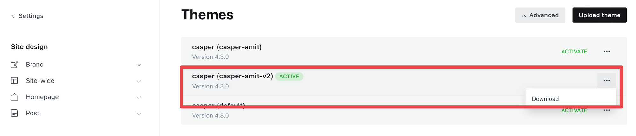The height and width of the screenshot is (136, 636).
Task: Click the back arrow beside Settings
Action: 13,16
